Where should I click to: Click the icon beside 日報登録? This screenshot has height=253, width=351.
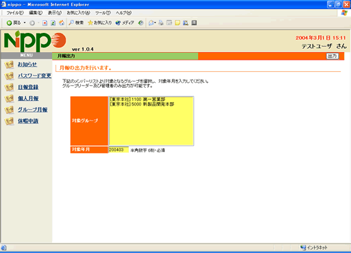tap(9, 87)
